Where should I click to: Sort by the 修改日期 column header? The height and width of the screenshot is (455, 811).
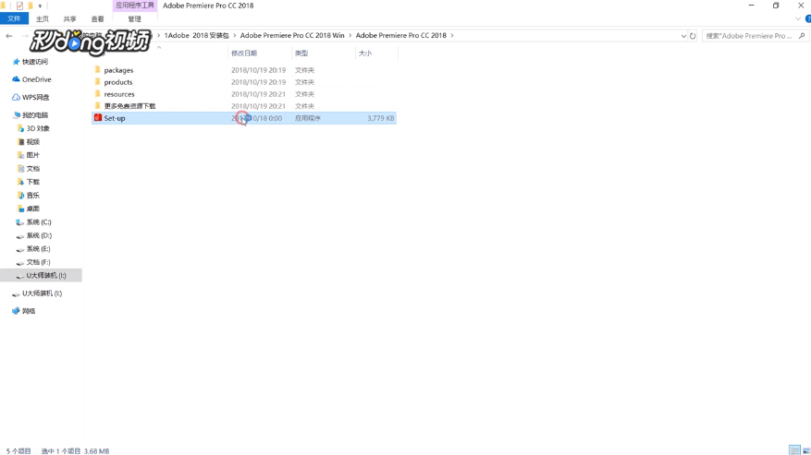click(x=244, y=54)
